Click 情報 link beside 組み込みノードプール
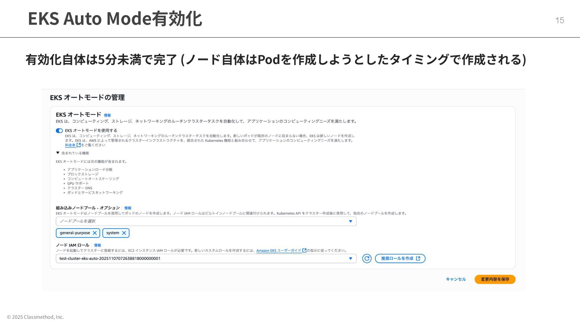580x326 pixels. point(128,208)
